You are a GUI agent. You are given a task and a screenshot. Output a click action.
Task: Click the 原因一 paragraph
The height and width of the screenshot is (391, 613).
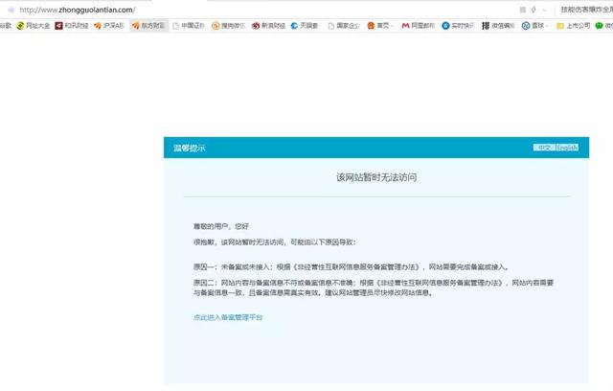pos(352,267)
